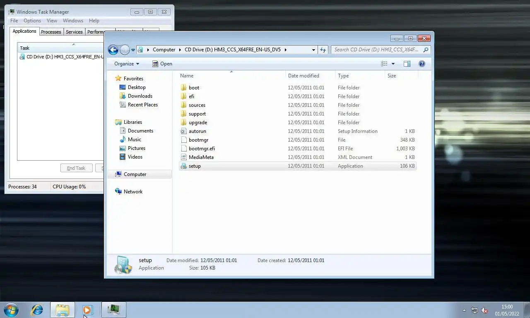The width and height of the screenshot is (530, 318).
Task: Open the Windows Start button
Action: pos(11,309)
